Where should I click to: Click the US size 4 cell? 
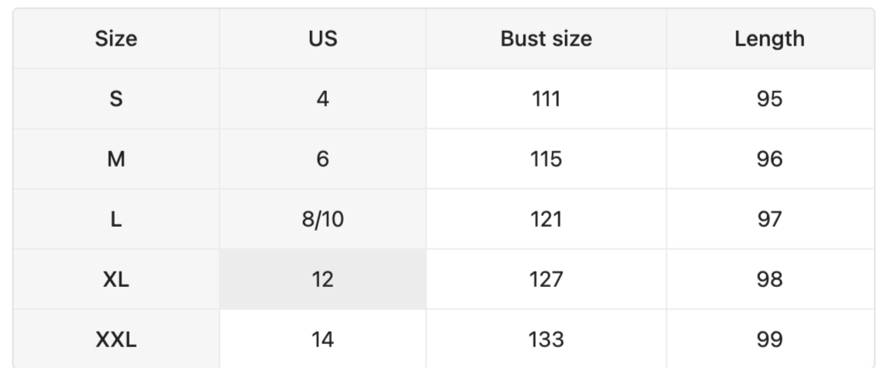pyautogui.click(x=322, y=100)
